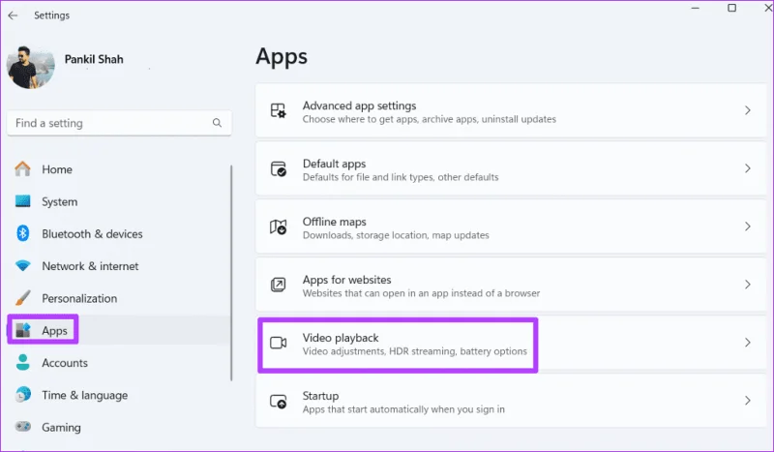
Task: Click the Default apps icon
Action: pyautogui.click(x=279, y=168)
